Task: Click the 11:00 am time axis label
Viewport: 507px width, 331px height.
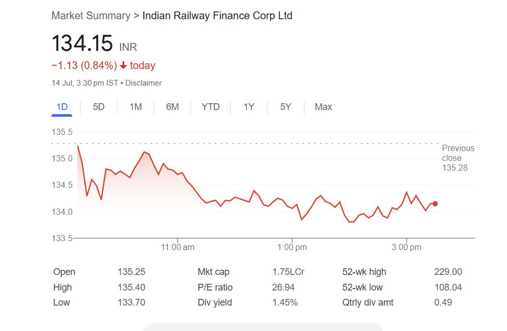Action: point(178,247)
